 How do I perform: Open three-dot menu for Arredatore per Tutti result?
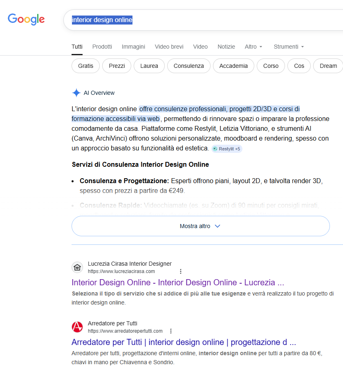(171, 331)
